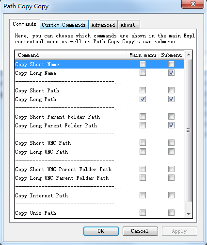The height and width of the screenshot is (245, 207).
Task: Tick Main menu box for Copy Internet Path
Action: coord(143,195)
